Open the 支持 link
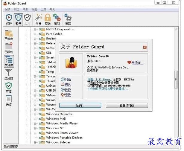The image size is (184, 151). (68, 94)
